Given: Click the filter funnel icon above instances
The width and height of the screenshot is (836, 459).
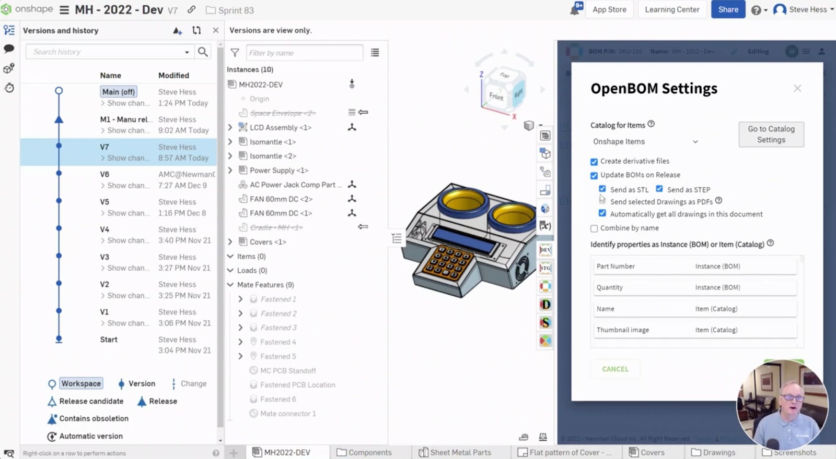Looking at the screenshot, I should tap(235, 53).
